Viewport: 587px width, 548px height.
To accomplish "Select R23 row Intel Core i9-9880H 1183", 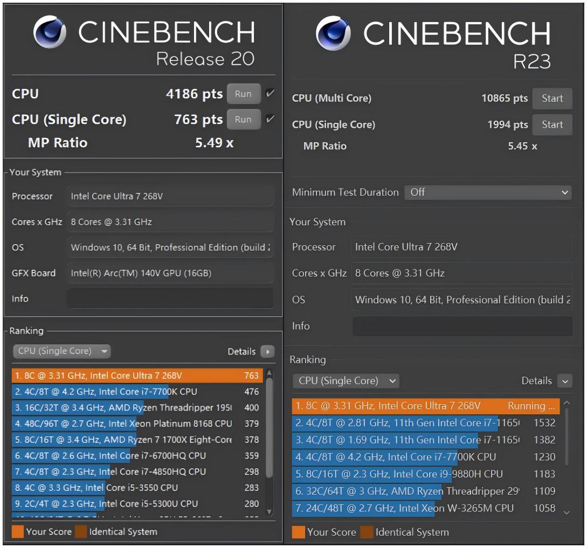I will [x=426, y=474].
